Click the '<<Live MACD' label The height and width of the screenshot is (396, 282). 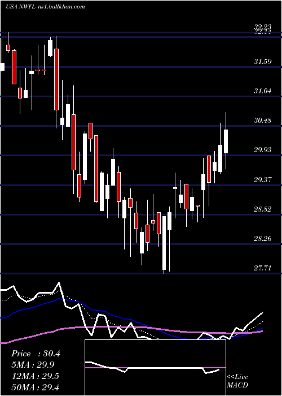(237, 381)
